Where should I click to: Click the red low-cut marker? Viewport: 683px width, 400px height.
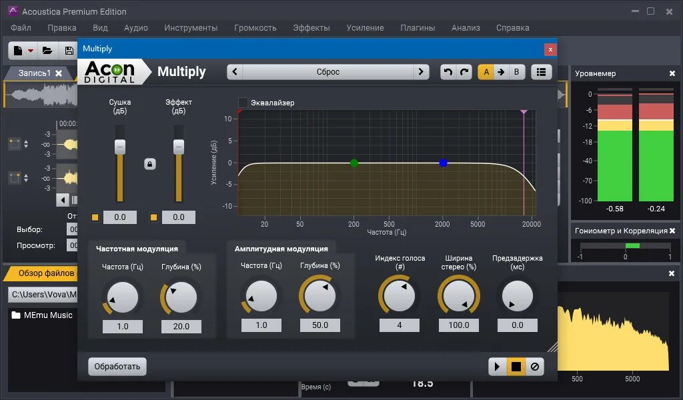point(239,112)
